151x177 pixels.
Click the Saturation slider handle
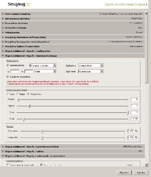[x=42, y=131]
